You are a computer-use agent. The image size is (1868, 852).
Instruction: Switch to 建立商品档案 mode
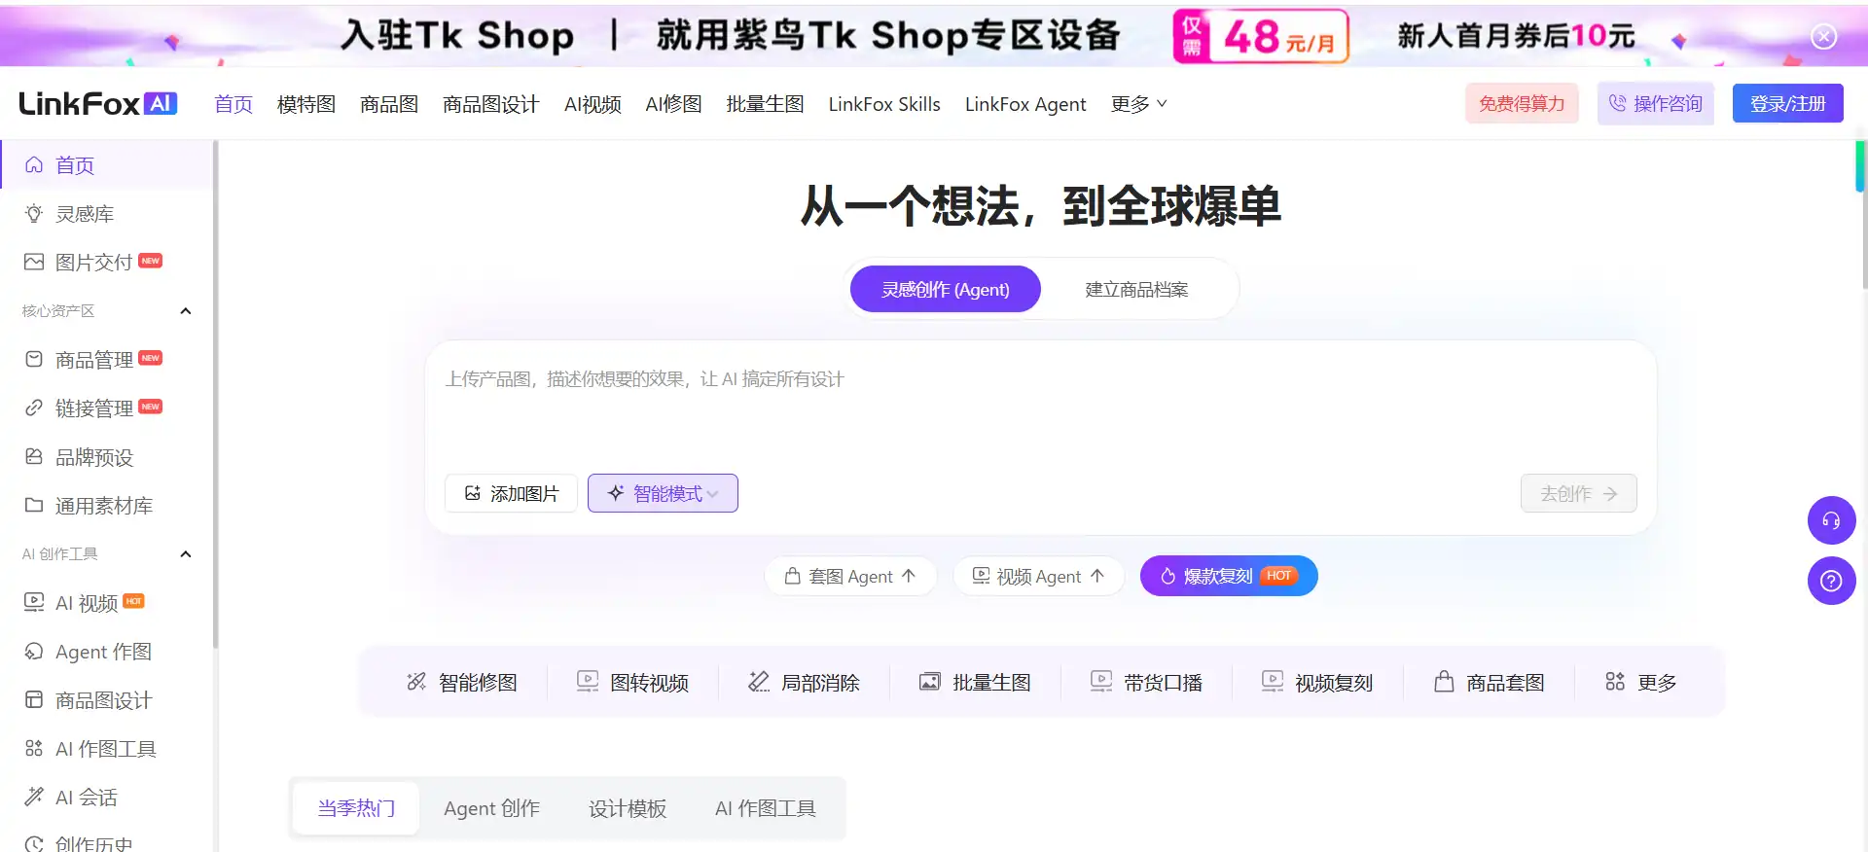[x=1136, y=289]
